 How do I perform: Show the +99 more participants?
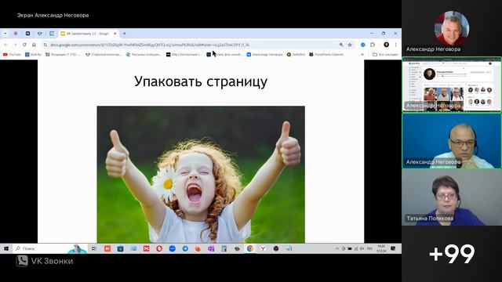tap(452, 254)
